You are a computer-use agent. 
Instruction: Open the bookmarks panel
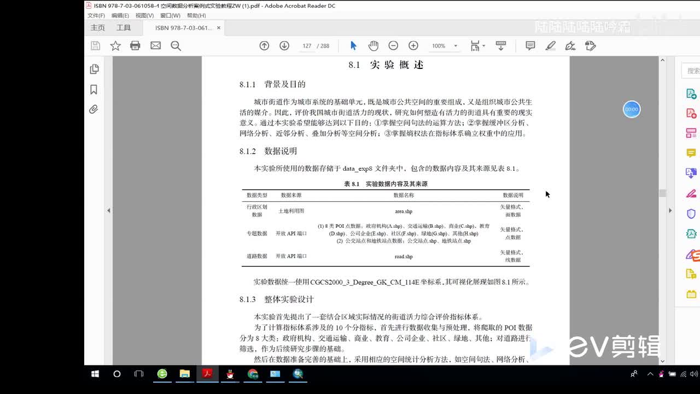click(94, 89)
